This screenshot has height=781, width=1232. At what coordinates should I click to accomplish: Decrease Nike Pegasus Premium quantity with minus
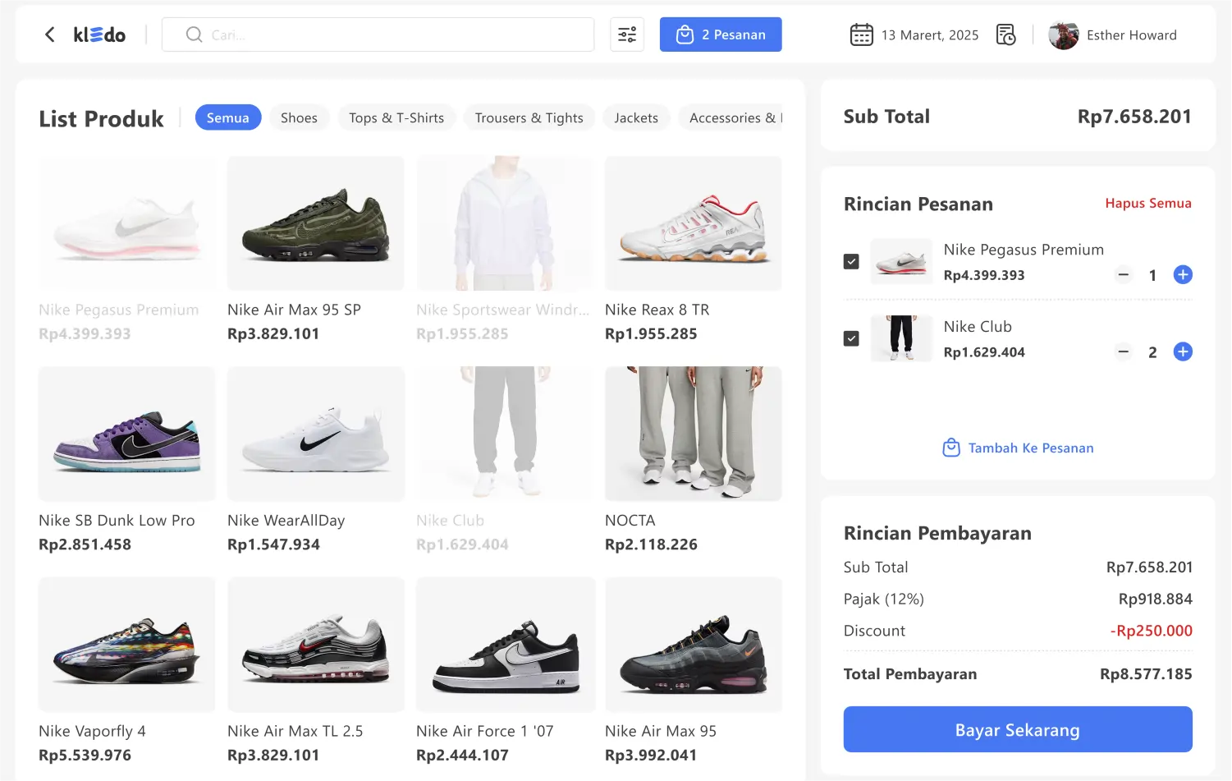point(1123,275)
